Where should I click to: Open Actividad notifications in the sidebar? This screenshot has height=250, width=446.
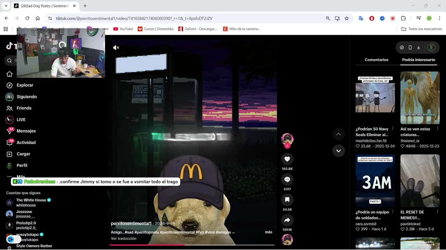[x=26, y=142]
